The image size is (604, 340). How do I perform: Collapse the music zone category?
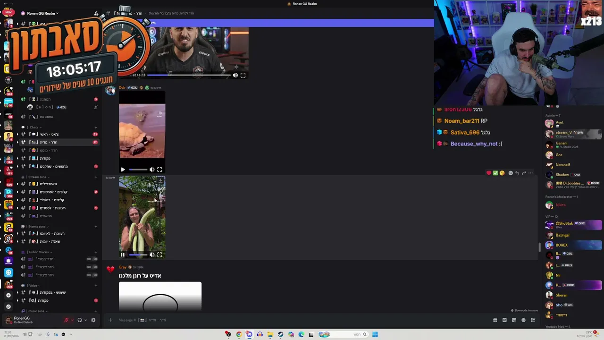[36, 311]
